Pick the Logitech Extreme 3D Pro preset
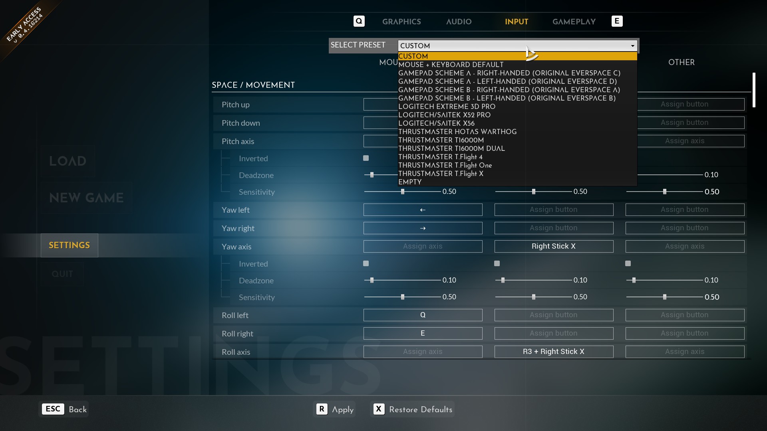This screenshot has width=767, height=431. [447, 107]
